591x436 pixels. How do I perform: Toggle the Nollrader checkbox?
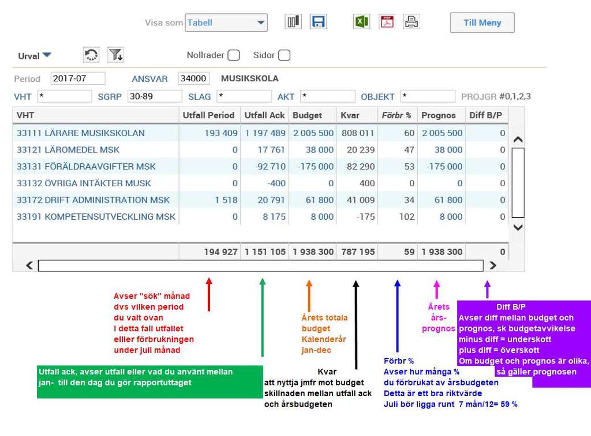[x=234, y=55]
